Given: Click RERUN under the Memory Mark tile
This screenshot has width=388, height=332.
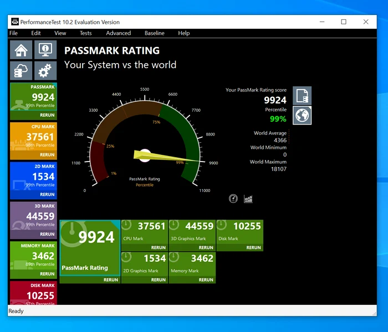Looking at the screenshot, I should click(206, 280).
